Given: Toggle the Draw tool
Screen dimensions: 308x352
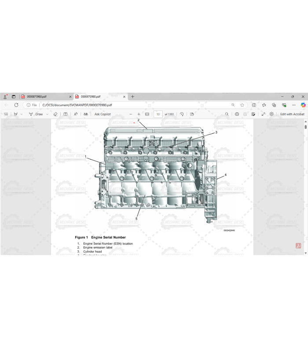Looking at the screenshot, I should pyautogui.click(x=37, y=114).
